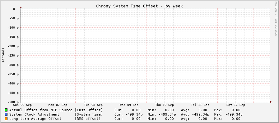Screen dimensions: 279x123
Task: Click the Wed 09 Sep axis label
Action: pos(129,105)
